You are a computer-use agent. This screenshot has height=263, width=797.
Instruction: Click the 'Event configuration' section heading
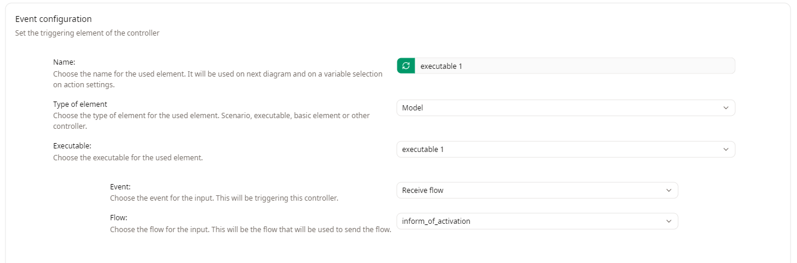point(53,20)
